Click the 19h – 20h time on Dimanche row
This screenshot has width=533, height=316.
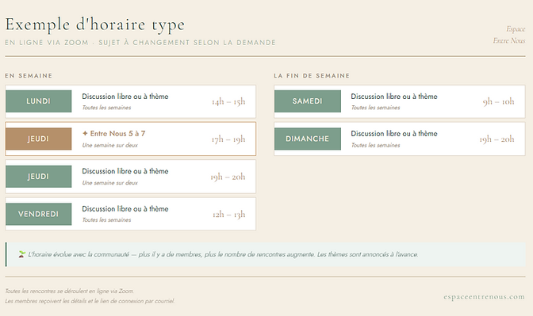tap(497, 139)
